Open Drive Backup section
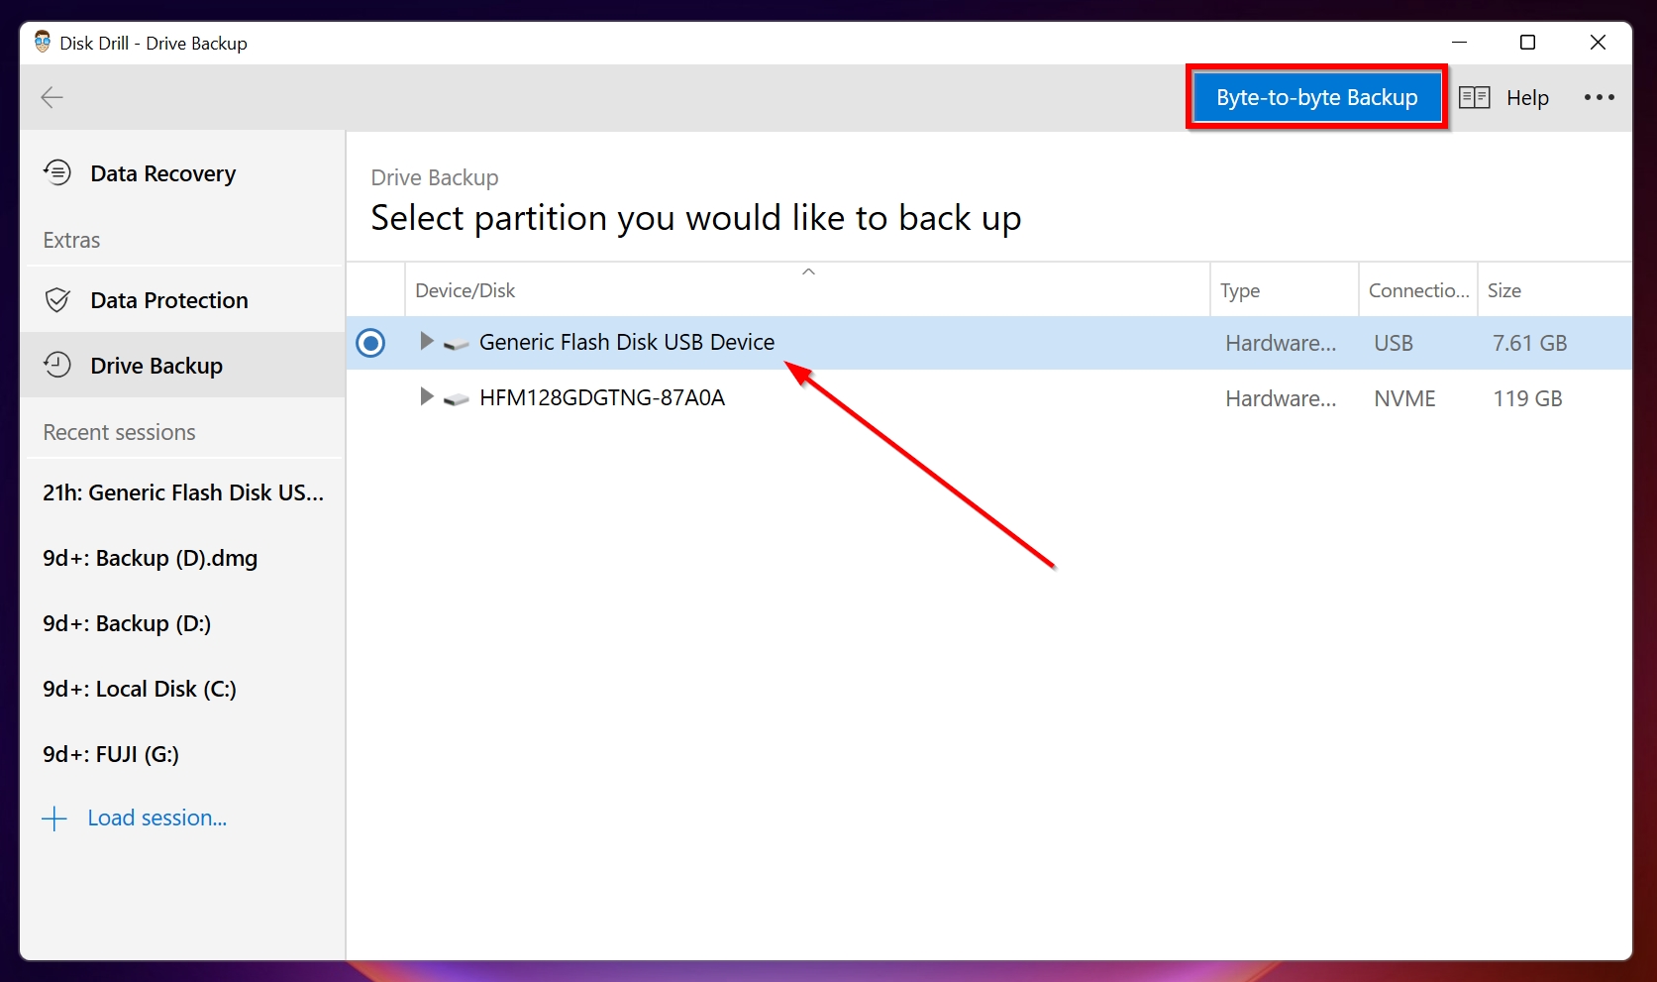This screenshot has width=1657, height=982. (x=182, y=365)
